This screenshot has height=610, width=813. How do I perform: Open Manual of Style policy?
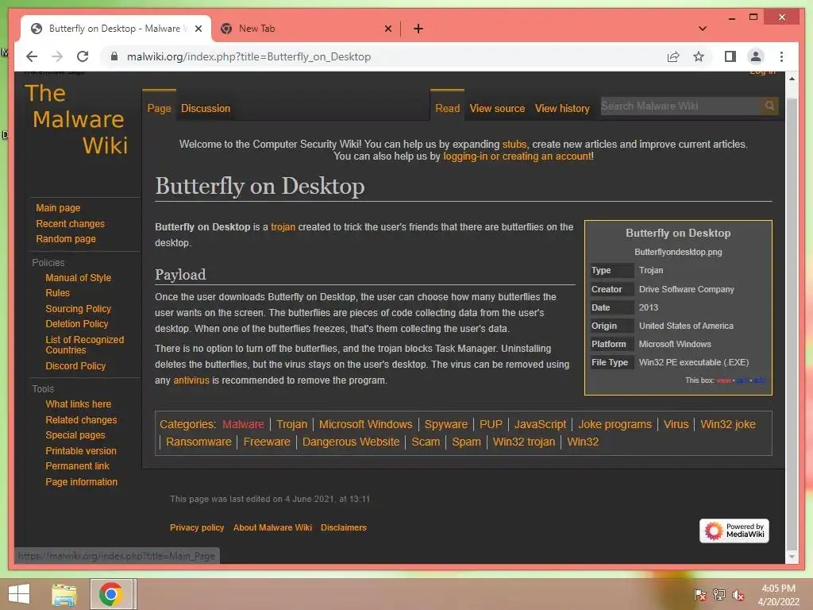coord(79,277)
